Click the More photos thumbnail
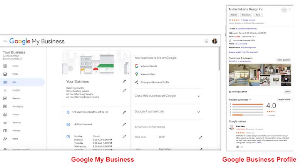The height and width of the screenshot is (164, 303). coord(286,80)
